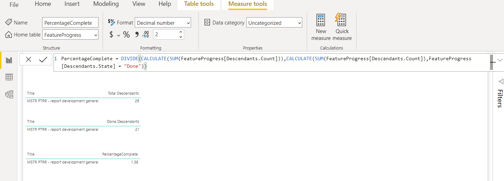The width and height of the screenshot is (504, 181).
Task: Select the PercentageComplete column header
Action: pyautogui.click(x=120, y=154)
